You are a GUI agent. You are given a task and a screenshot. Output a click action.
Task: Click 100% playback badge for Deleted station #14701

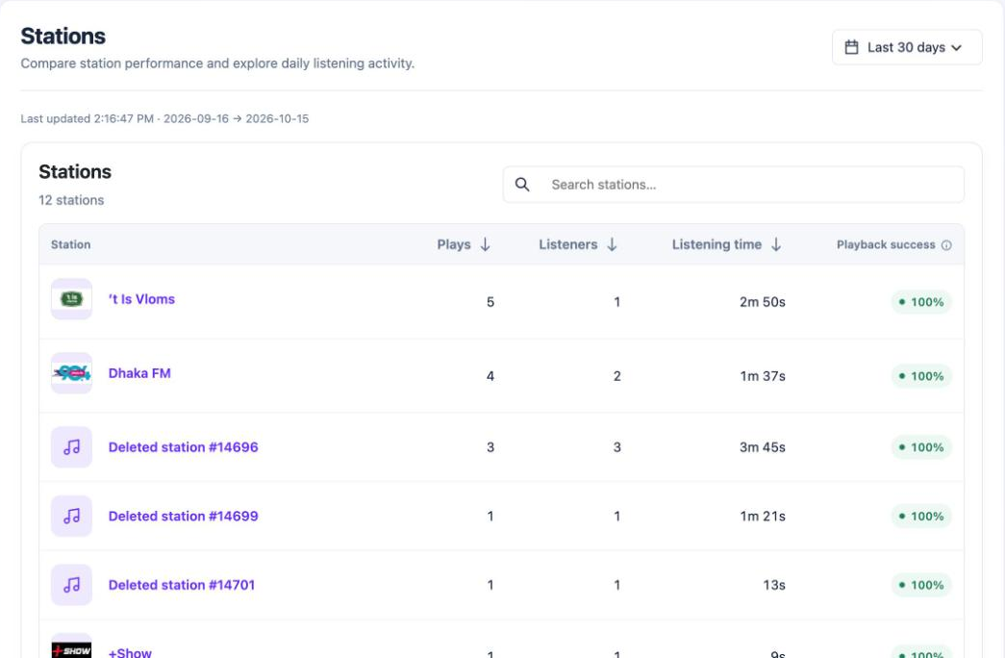tap(921, 585)
